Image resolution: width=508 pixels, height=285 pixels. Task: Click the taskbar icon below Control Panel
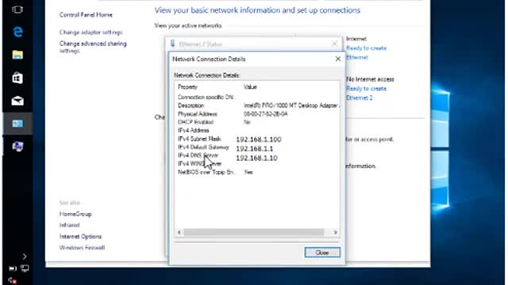[x=17, y=146]
